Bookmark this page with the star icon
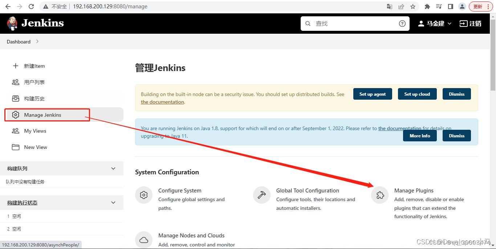 413,7
